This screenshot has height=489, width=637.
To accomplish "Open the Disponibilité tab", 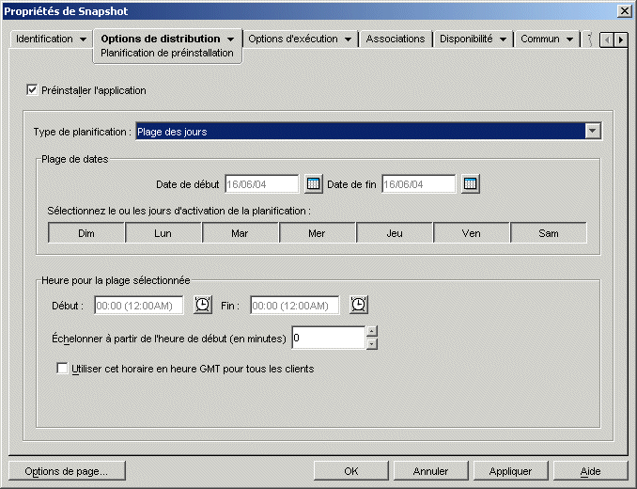I will coord(467,39).
